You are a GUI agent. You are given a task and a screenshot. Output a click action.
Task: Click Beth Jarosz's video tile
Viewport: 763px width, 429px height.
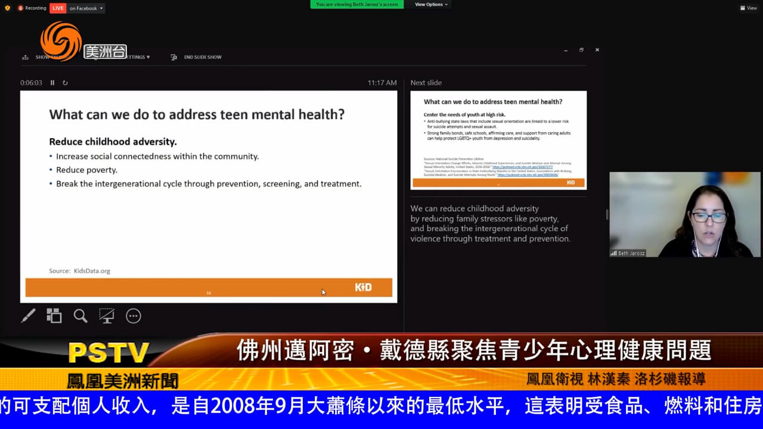click(x=684, y=214)
